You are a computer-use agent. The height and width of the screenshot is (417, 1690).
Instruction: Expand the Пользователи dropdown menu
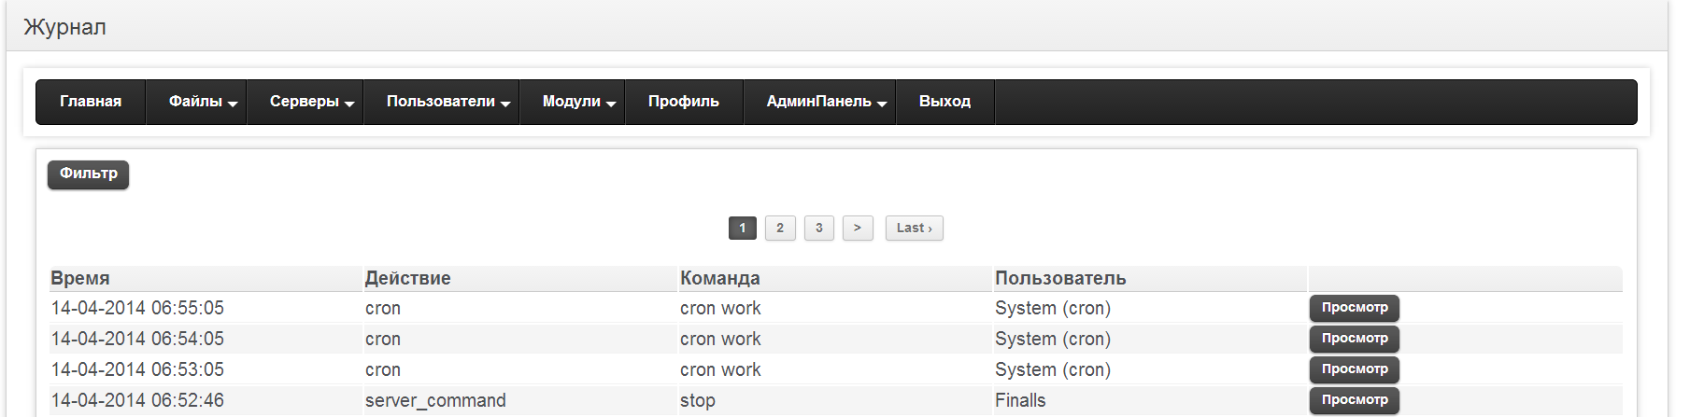tap(447, 102)
